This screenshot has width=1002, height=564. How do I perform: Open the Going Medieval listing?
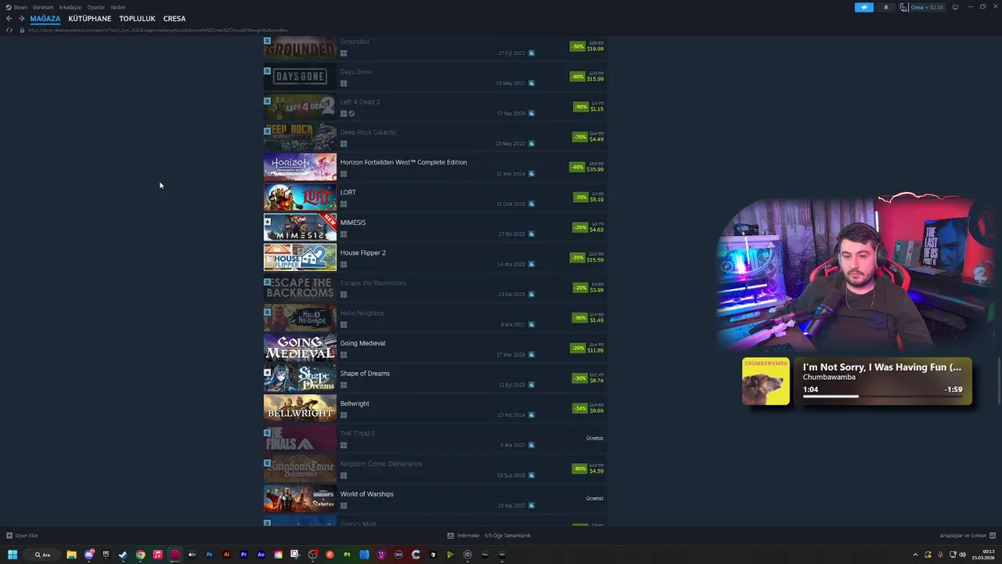point(435,348)
